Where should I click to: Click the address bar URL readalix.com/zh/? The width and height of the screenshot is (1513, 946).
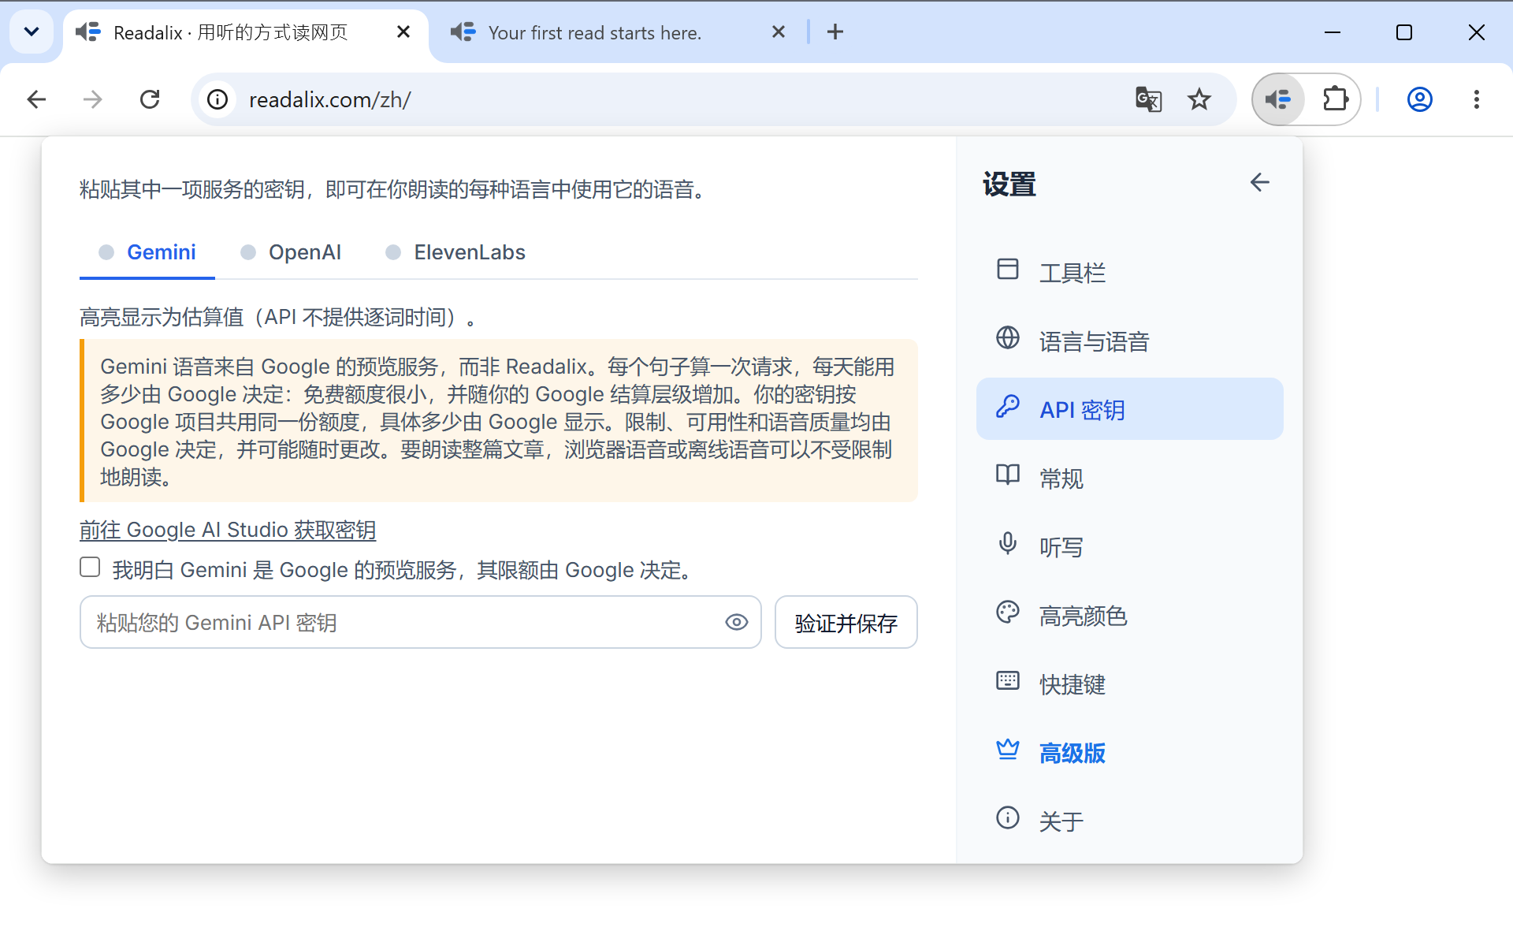(x=330, y=100)
